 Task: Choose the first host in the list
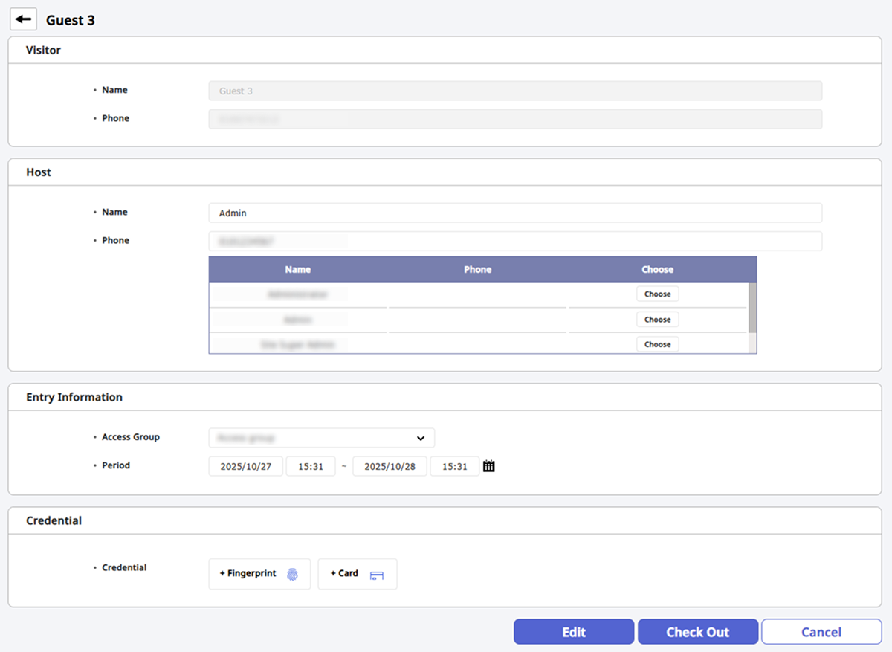point(657,294)
